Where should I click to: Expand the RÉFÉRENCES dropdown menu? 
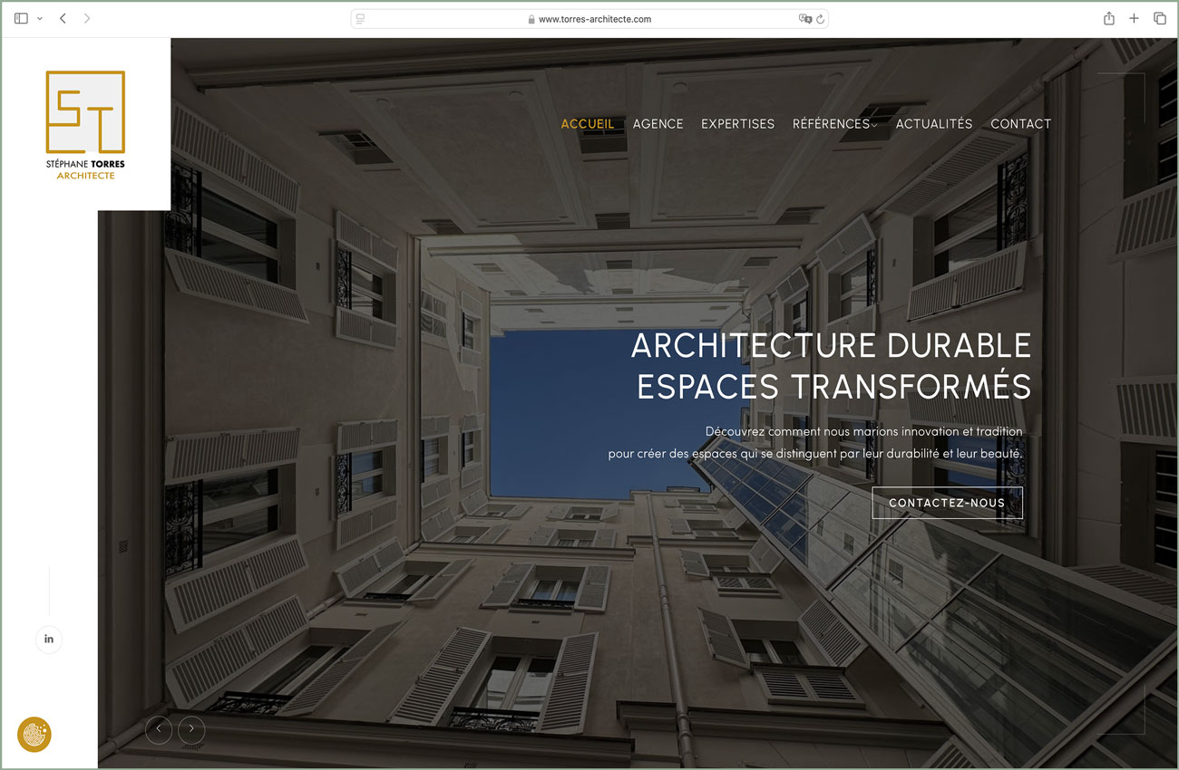(835, 124)
